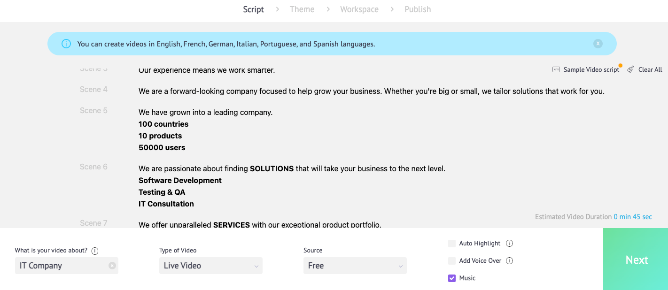Click the Auto Highlight info icon
Viewport: 668px width, 290px height.
(510, 244)
